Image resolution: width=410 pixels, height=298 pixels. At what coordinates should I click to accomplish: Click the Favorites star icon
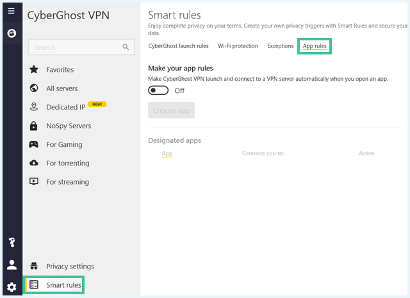(x=34, y=70)
